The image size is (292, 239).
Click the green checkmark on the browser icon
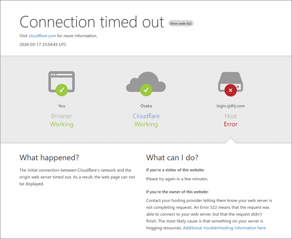[62, 89]
